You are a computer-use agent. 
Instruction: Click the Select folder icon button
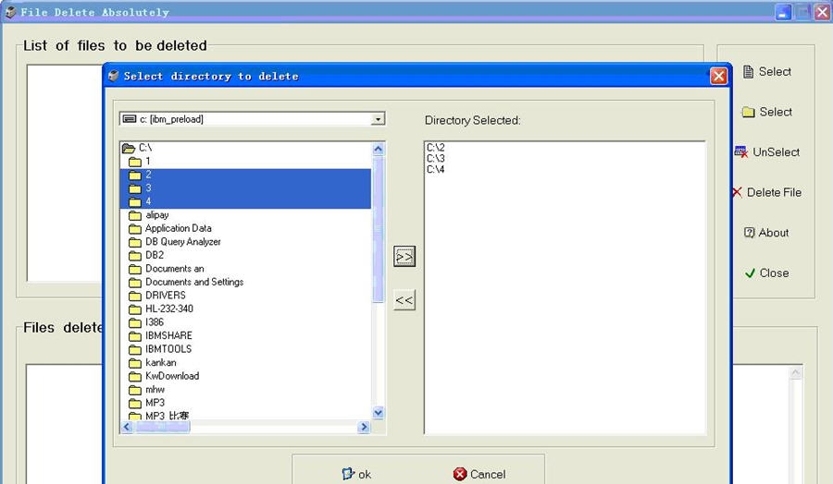tap(749, 112)
